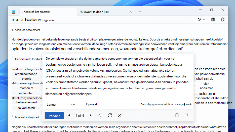The image size is (235, 132).
Task: Click the text 'het evenement'
Action: (26, 102)
